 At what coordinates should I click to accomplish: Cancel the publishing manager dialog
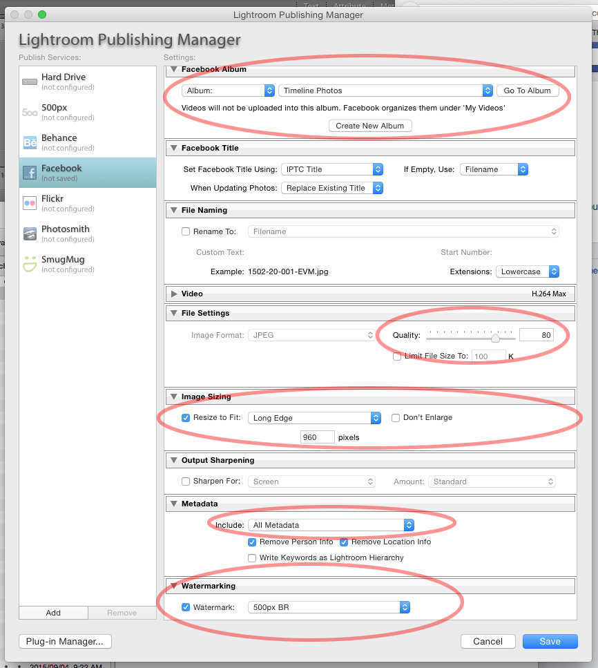coord(488,641)
